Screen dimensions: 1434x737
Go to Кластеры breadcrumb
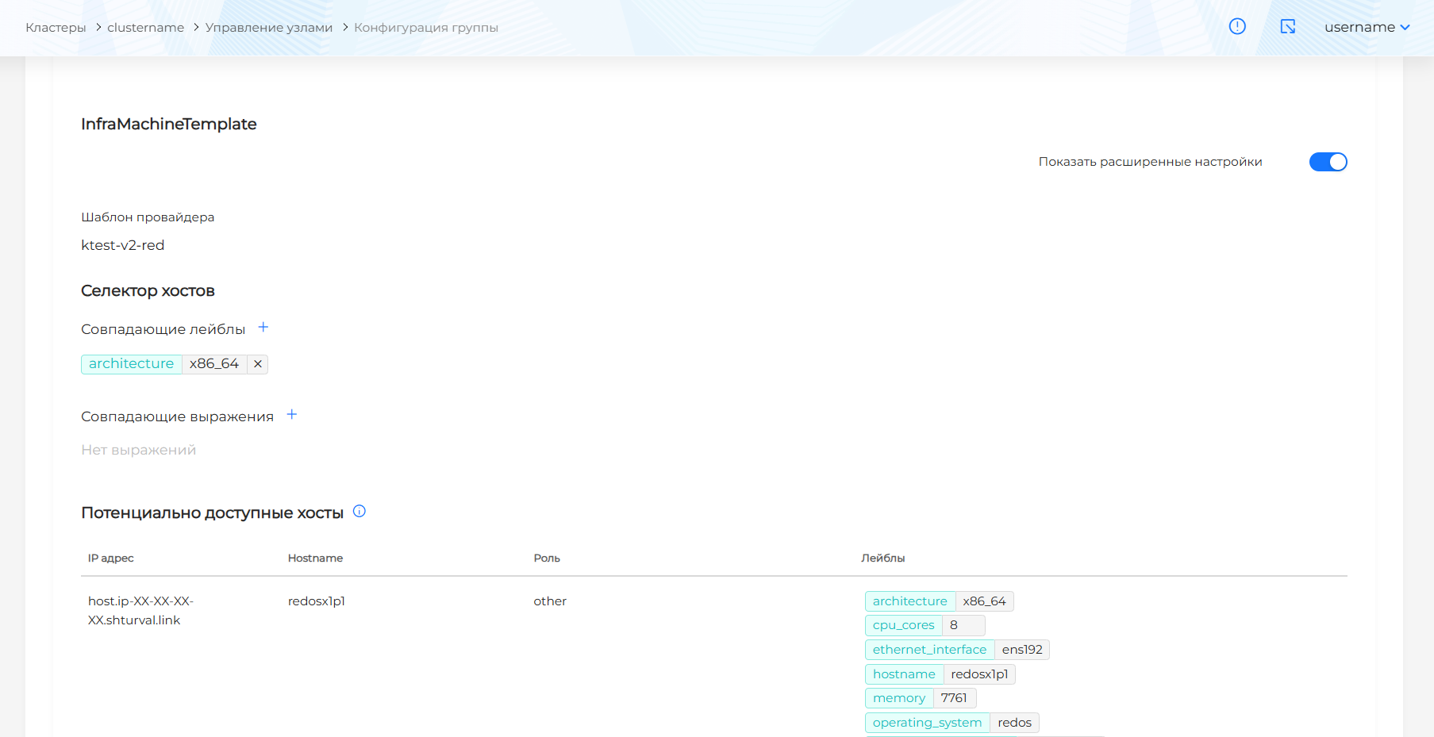pos(56,28)
